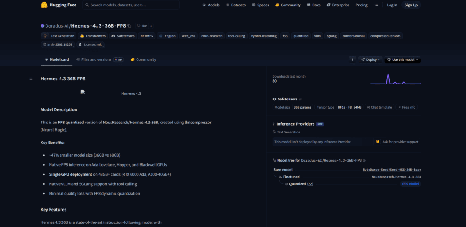Click the Safetensors info icon

coord(300,99)
